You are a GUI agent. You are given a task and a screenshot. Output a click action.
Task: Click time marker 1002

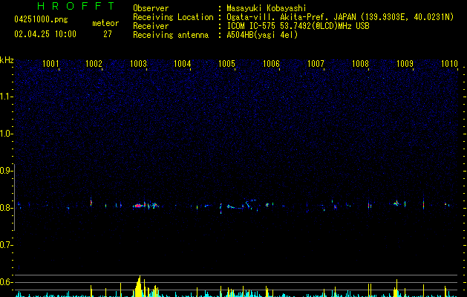[x=94, y=63]
